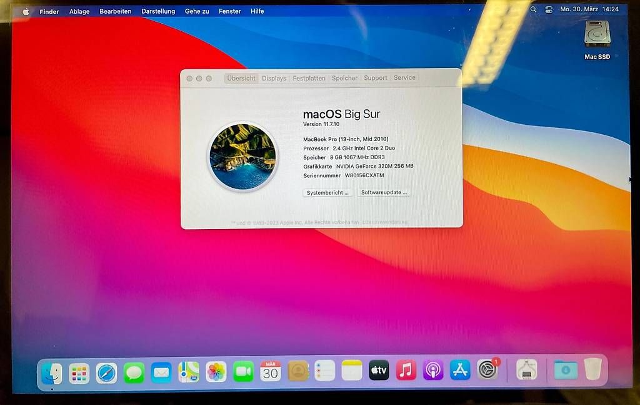Open Control Center in the menu bar
This screenshot has width=640, height=405.
coord(549,9)
